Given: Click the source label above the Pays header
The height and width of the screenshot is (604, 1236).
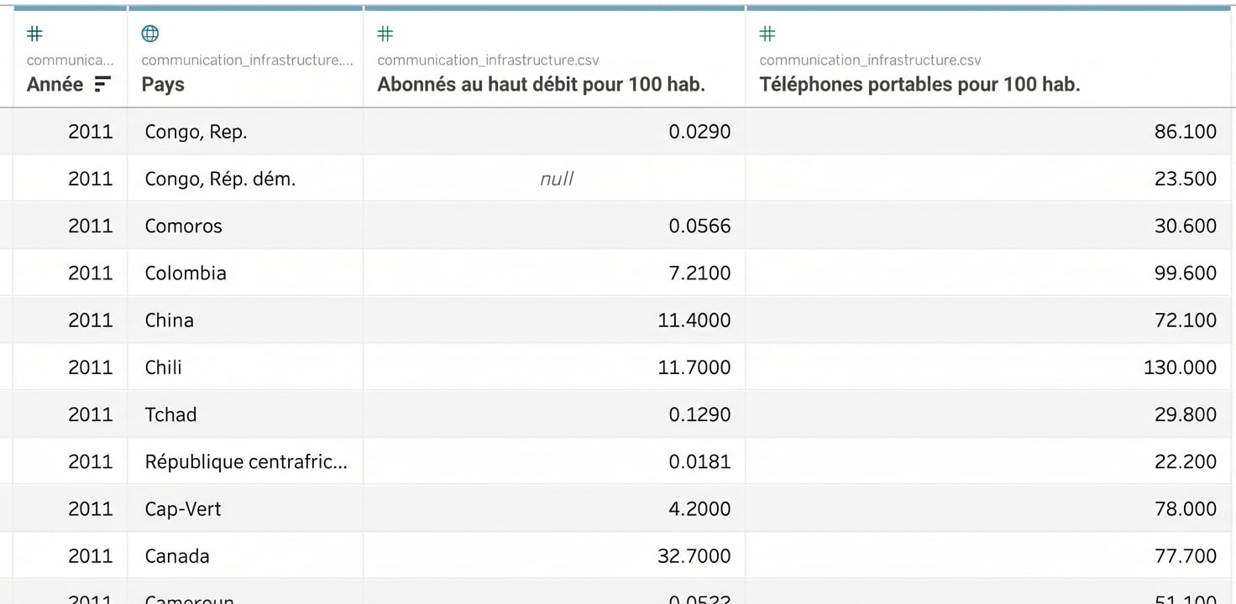Looking at the screenshot, I should 248,60.
